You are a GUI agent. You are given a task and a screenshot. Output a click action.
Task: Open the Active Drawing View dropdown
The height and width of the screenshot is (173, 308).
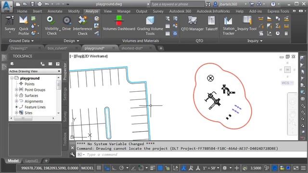[35, 71]
